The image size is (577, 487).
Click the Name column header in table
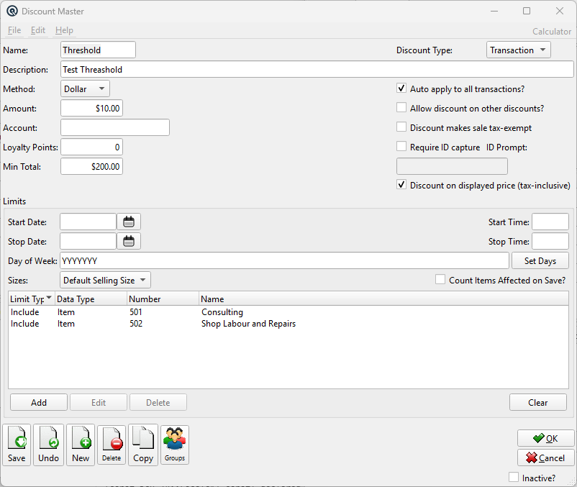tap(383, 299)
